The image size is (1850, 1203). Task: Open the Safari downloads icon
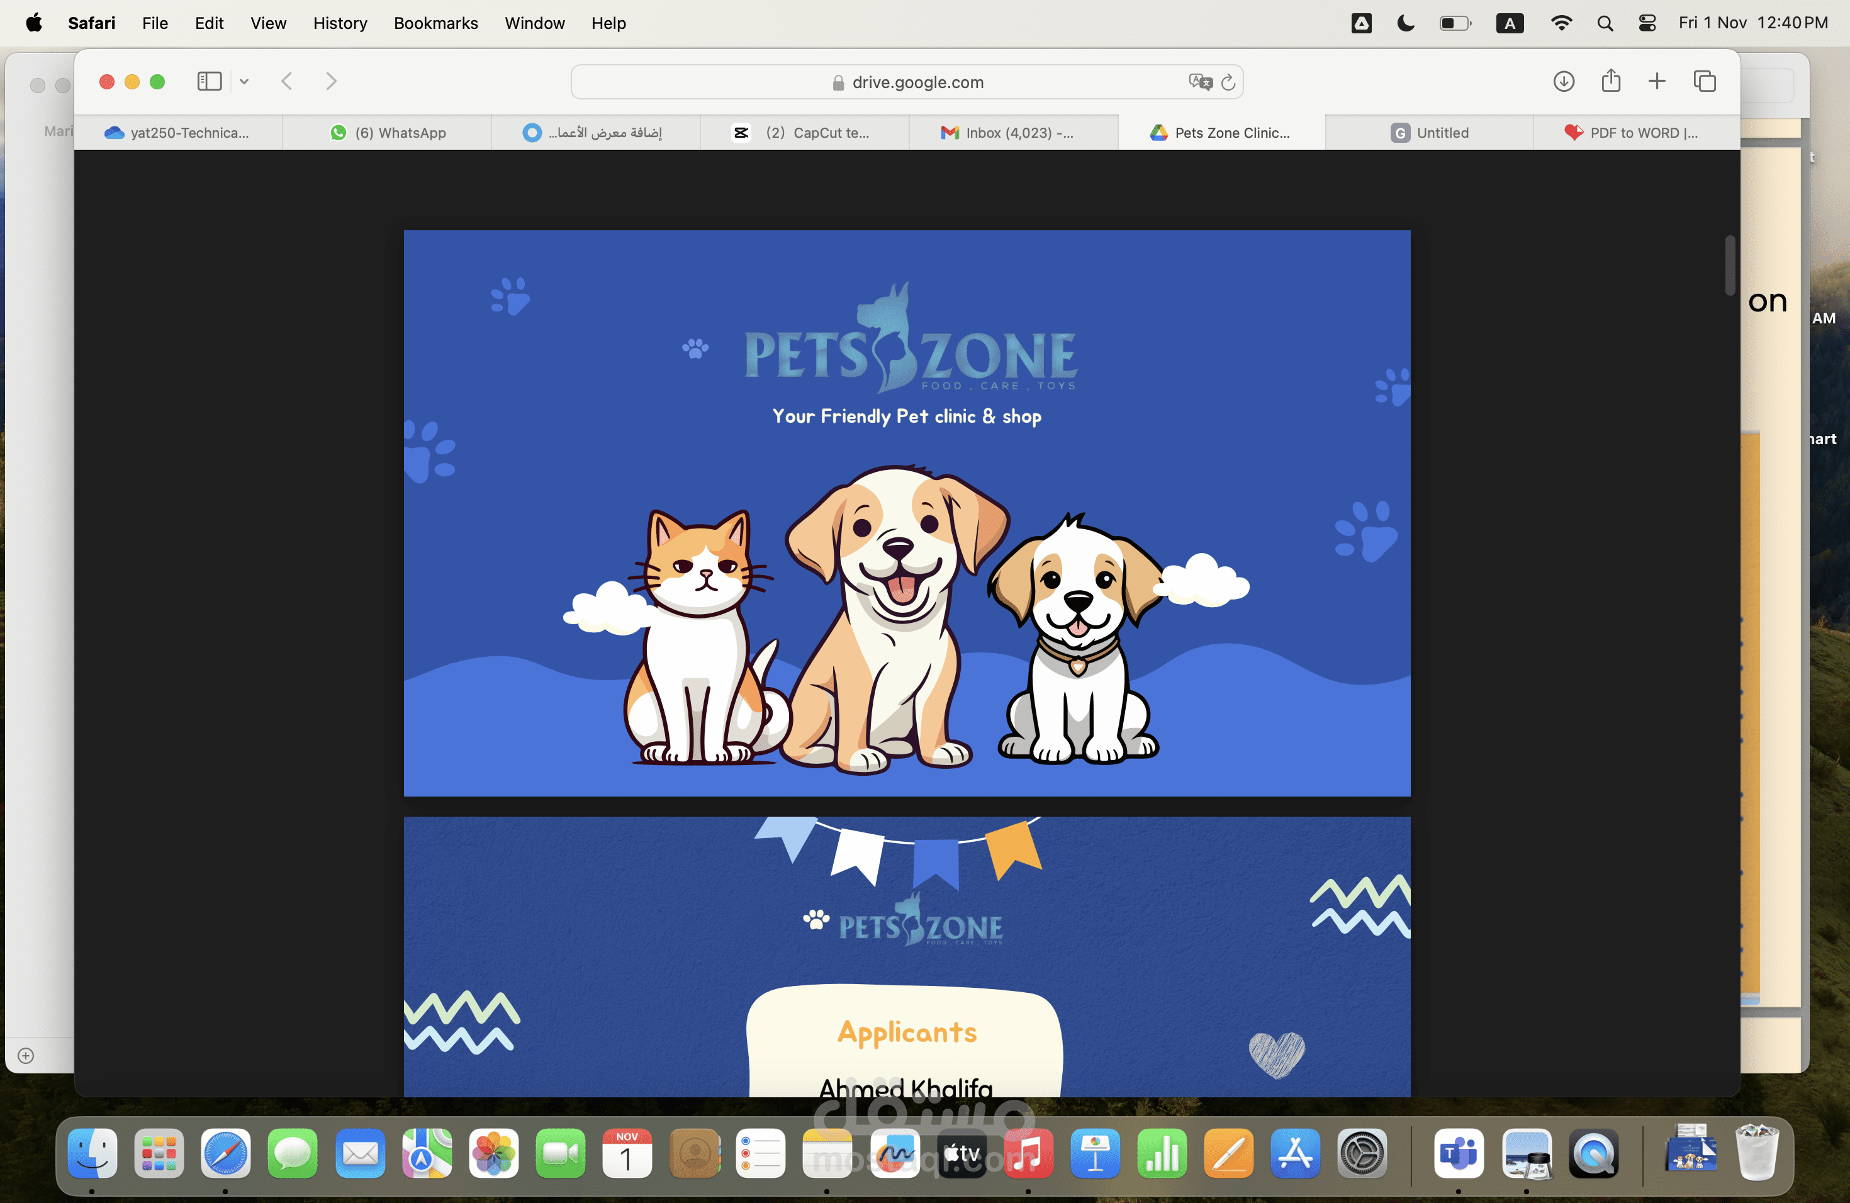[x=1563, y=82]
